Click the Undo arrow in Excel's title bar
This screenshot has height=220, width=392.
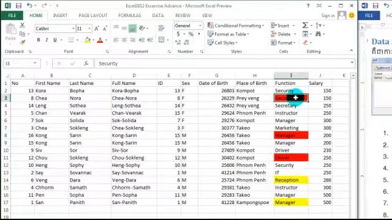[29, 5]
